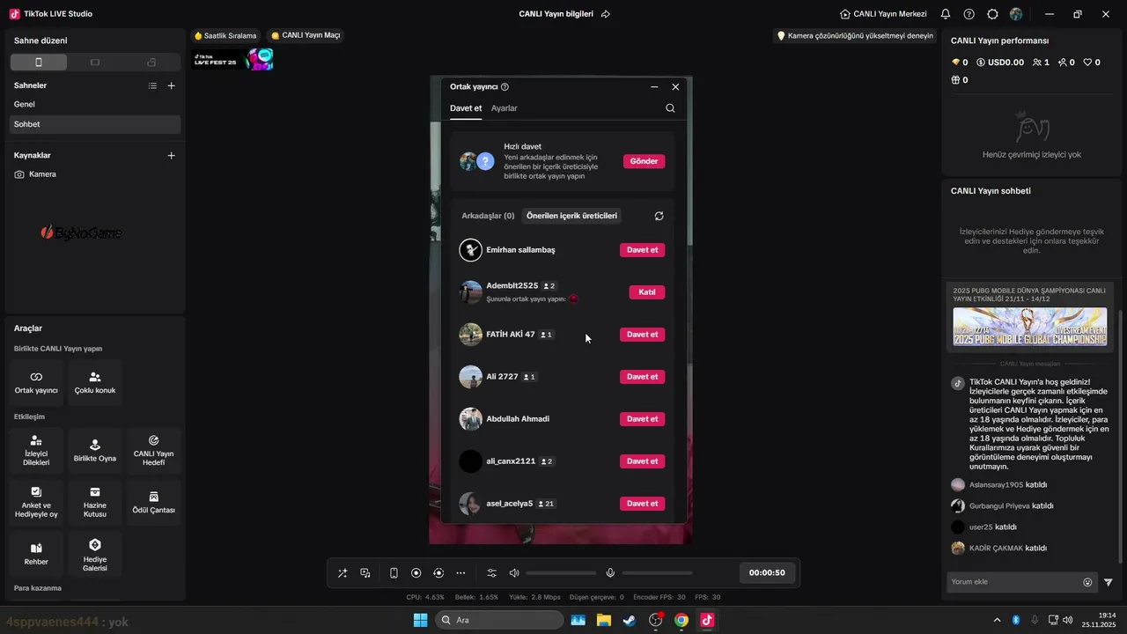Open the Çoklu konuk tool
Image resolution: width=1127 pixels, height=634 pixels.
(95, 382)
